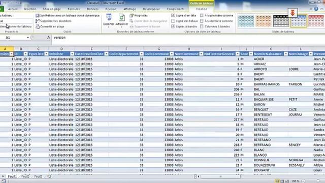Click cell containing BOUAZZOUNI
The height and width of the screenshot is (183, 325).
271,165
